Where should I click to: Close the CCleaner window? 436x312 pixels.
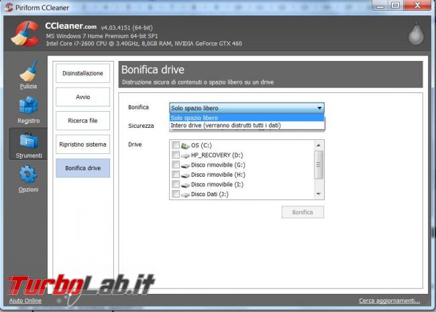coord(417,5)
